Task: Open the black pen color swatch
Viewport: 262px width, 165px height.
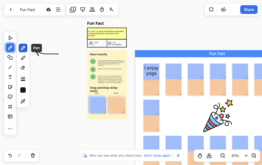Action: click(23, 90)
